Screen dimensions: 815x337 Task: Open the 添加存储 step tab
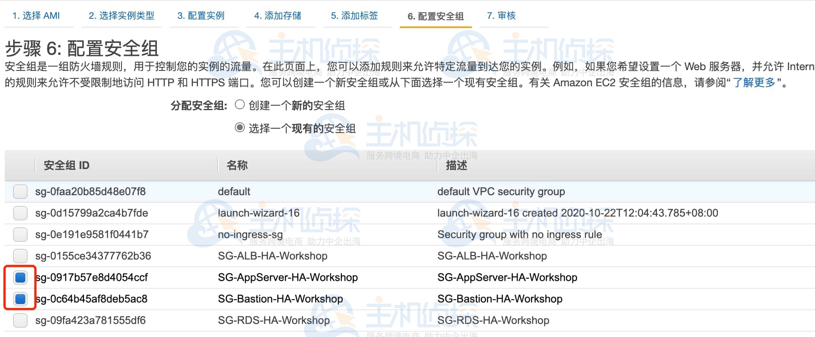coord(277,16)
